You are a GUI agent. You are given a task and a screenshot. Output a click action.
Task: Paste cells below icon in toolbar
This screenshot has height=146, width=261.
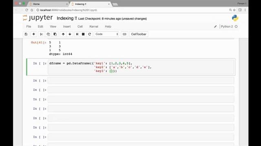55,34
